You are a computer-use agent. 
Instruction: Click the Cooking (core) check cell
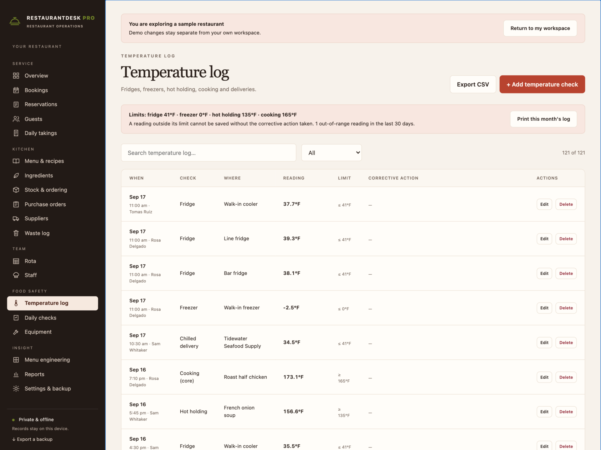(x=189, y=377)
